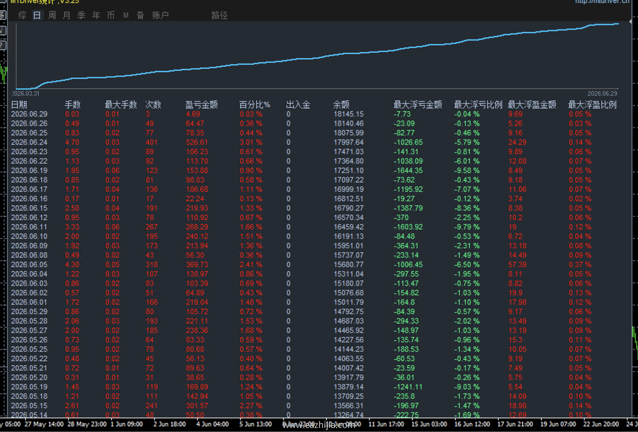Click the balance value 15011.79

point(349,302)
